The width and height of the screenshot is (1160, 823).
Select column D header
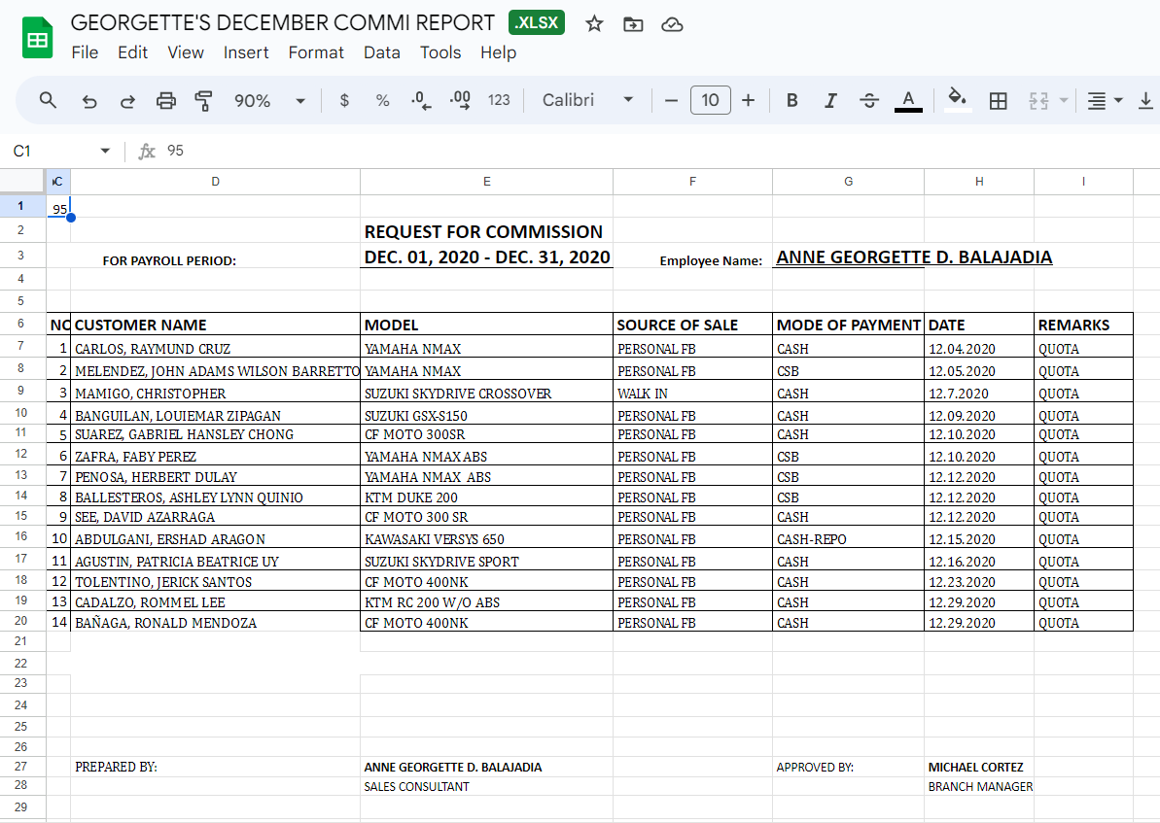(x=215, y=182)
